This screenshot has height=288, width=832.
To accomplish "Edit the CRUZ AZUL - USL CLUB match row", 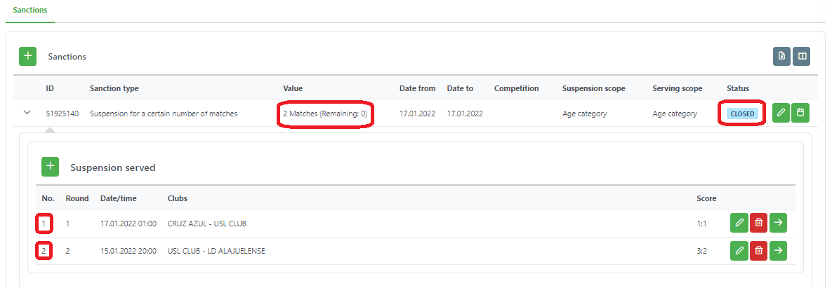I will point(739,223).
